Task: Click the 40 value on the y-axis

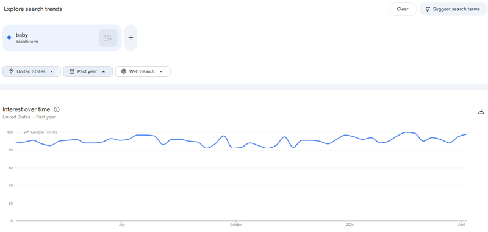Action: tap(11, 185)
